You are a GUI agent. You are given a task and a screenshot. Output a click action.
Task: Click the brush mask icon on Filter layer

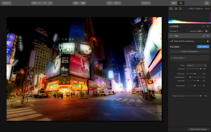tap(204, 36)
